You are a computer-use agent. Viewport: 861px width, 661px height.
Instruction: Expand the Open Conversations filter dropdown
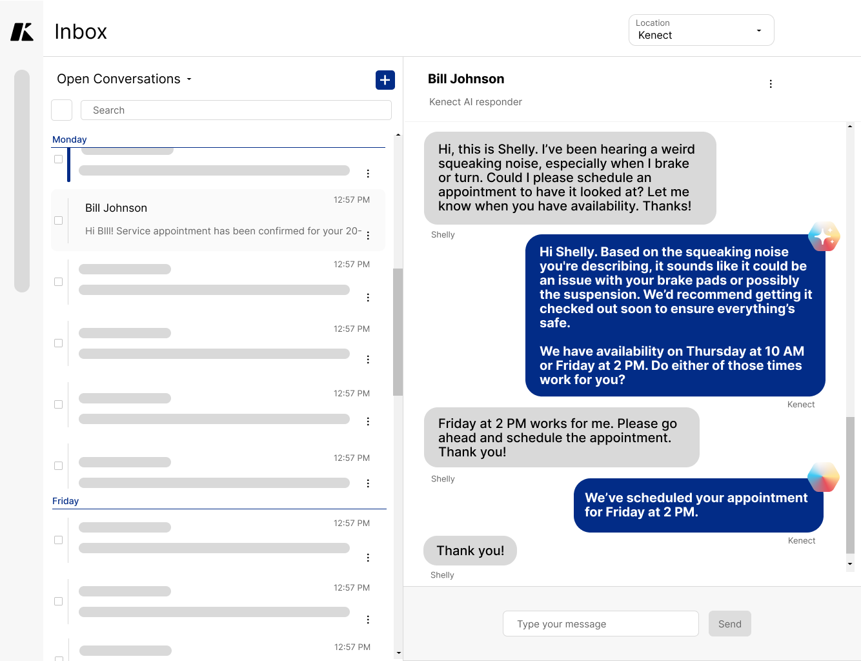125,79
